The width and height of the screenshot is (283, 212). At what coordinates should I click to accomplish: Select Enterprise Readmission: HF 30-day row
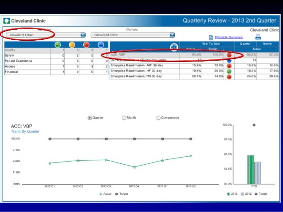pos(194,71)
